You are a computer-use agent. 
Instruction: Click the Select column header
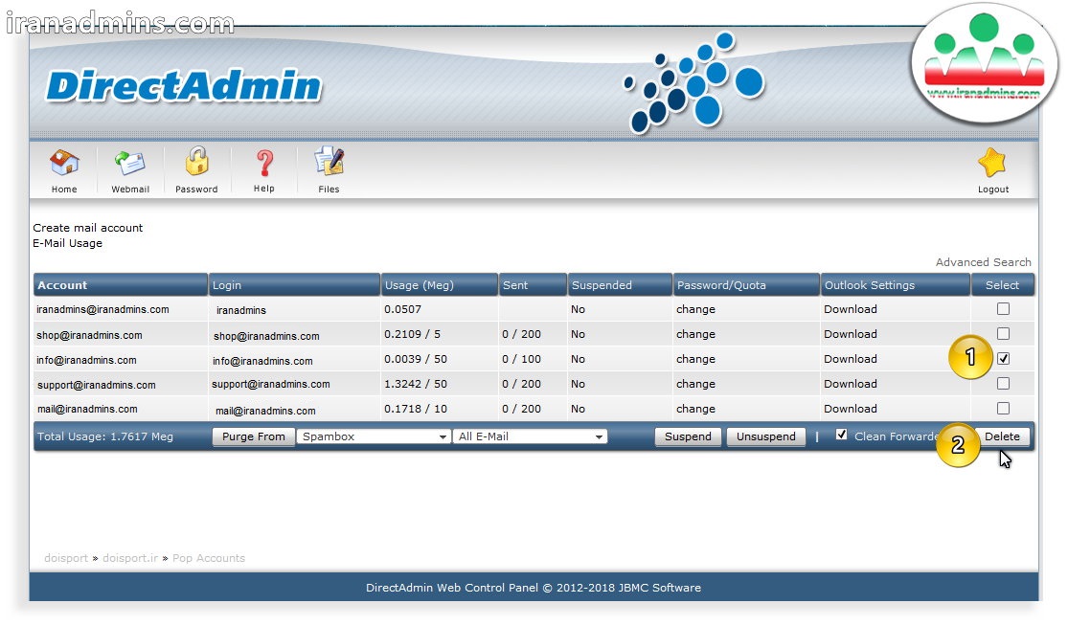click(1002, 286)
